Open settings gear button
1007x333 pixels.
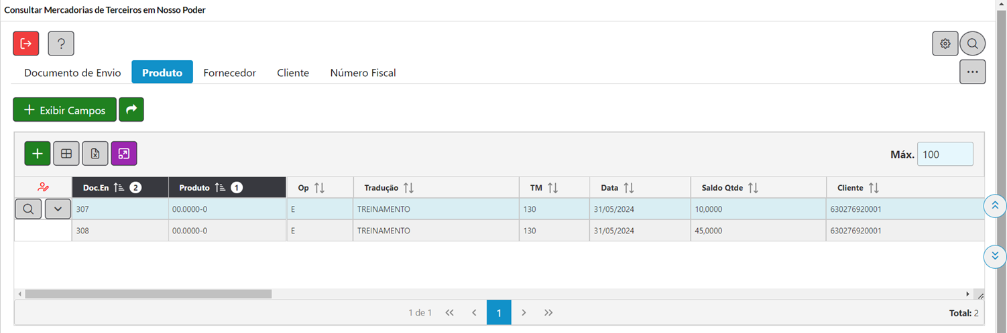tap(945, 43)
